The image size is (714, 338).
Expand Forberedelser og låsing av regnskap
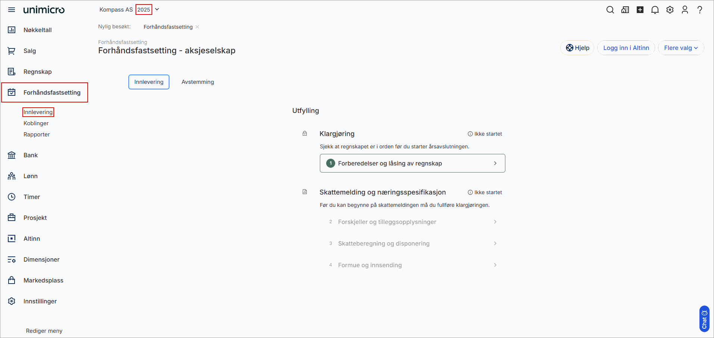point(412,163)
